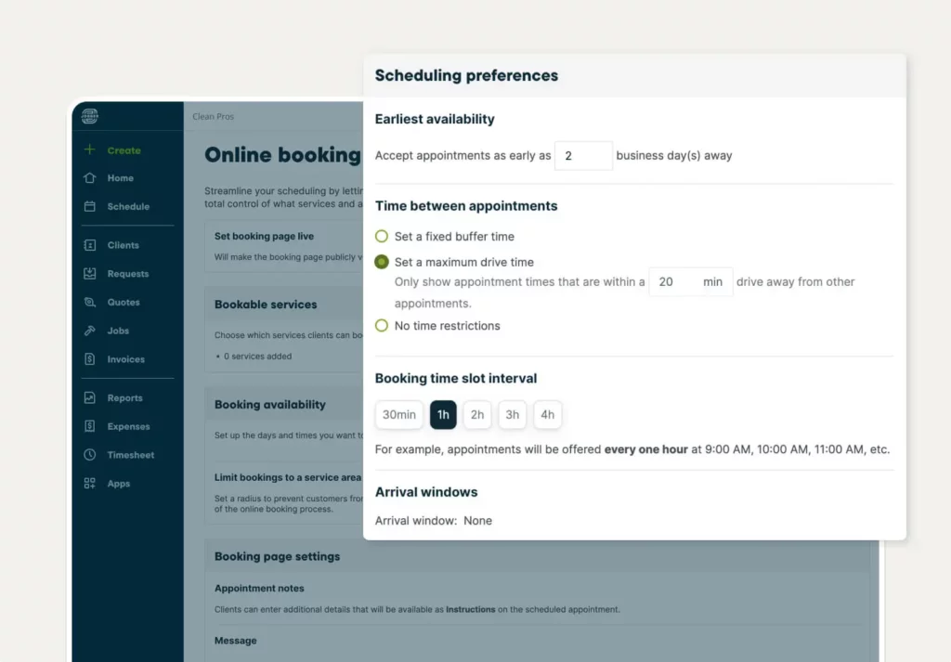Open Timesheet via clock icon
The height and width of the screenshot is (662, 951).
[x=90, y=455]
